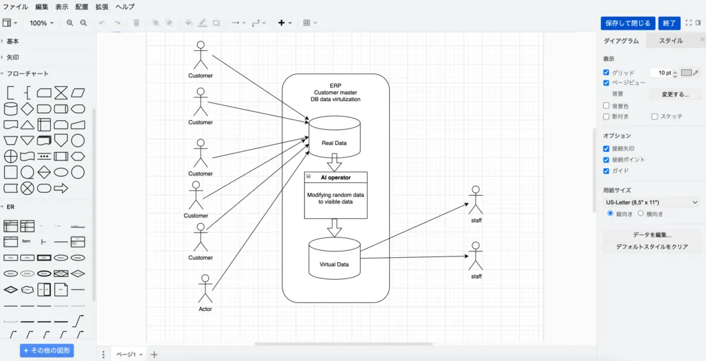Select the ER note document shape
This screenshot has height=361, width=706.
coord(61,290)
